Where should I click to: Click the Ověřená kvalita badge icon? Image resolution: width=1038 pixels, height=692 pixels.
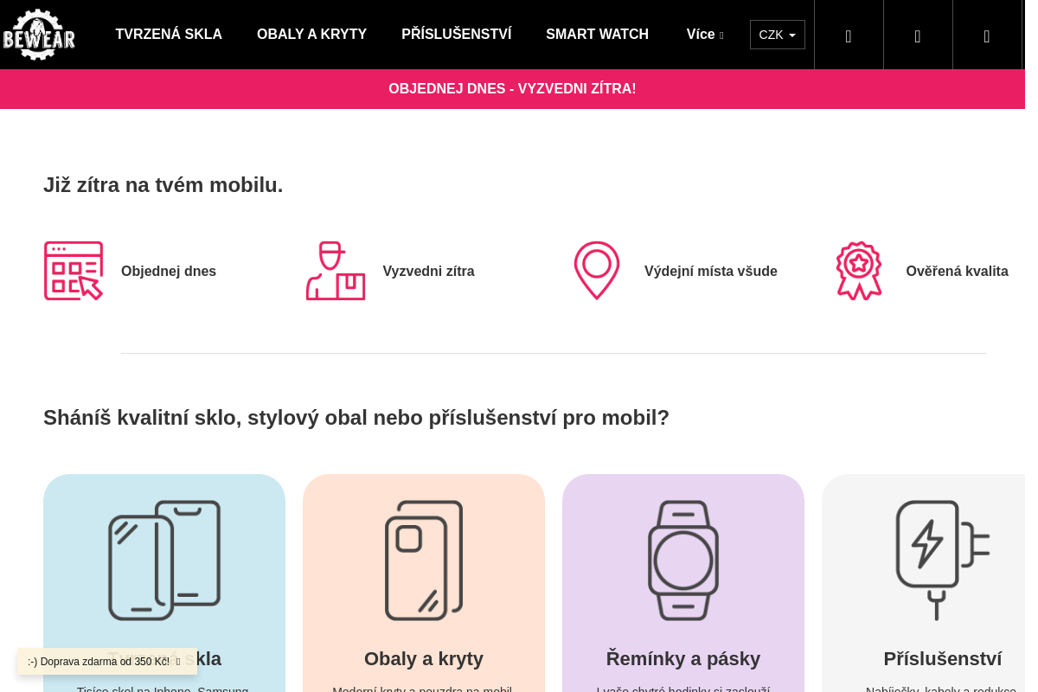coord(859,271)
